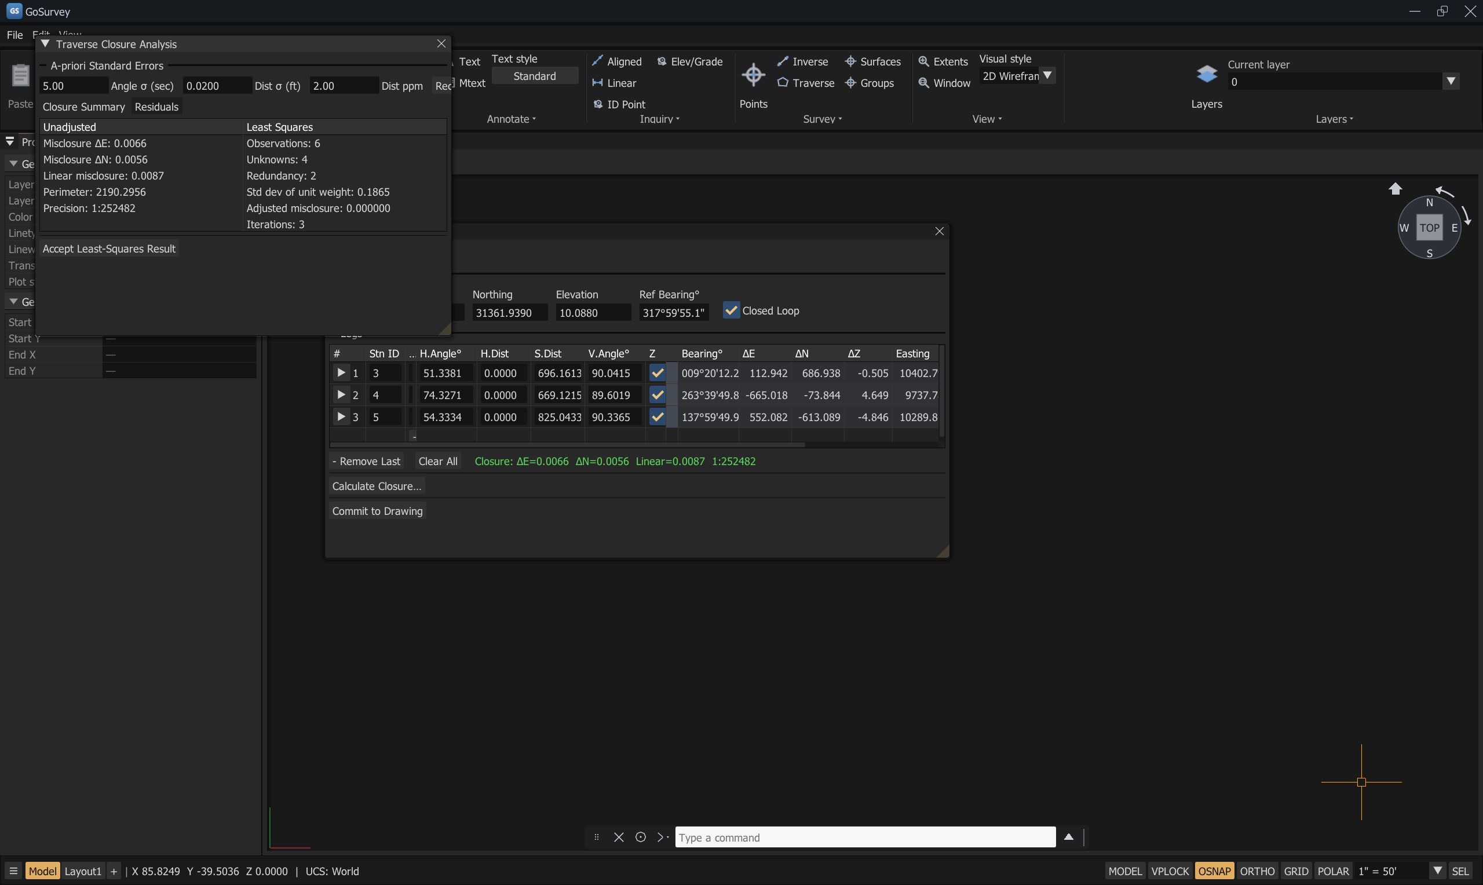Click Calculate Closure button
The image size is (1483, 885).
click(377, 486)
